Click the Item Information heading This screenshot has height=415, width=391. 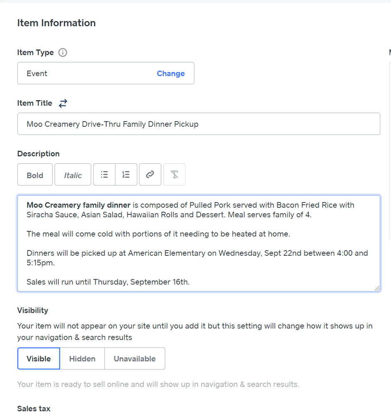coord(56,23)
